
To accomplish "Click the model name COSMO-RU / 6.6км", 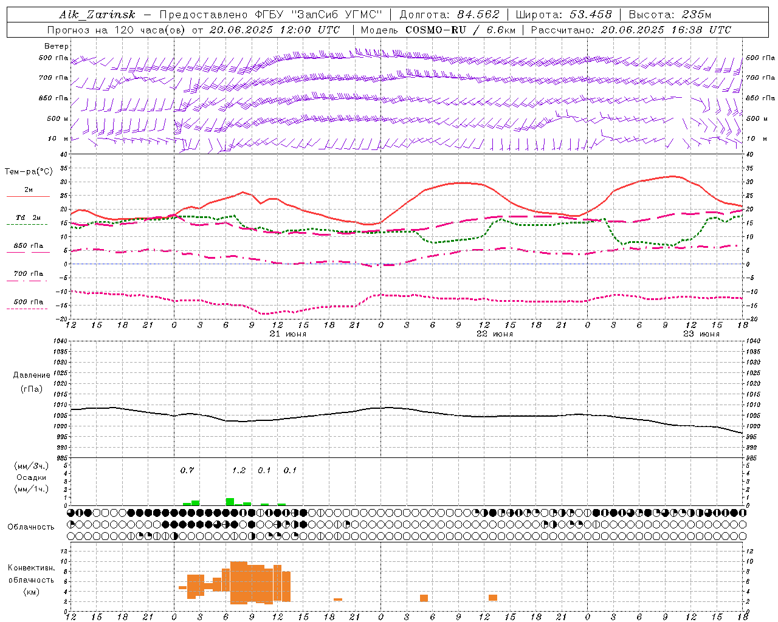I will [x=460, y=29].
